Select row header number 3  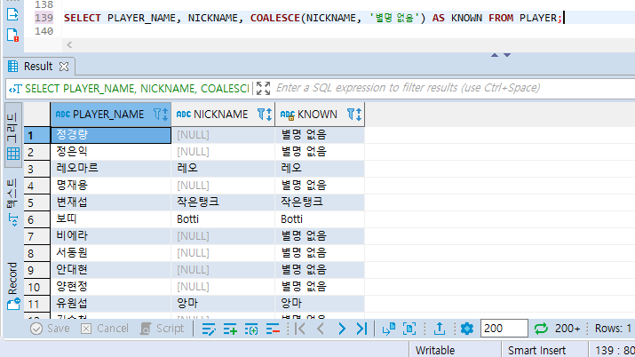click(x=36, y=169)
